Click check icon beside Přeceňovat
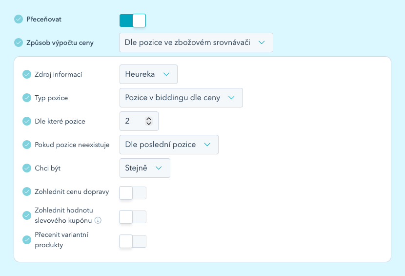Screen dimensions: 405x276 tap(19, 19)
